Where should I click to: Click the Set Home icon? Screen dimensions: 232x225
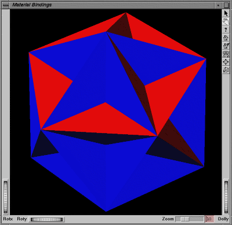(226, 46)
